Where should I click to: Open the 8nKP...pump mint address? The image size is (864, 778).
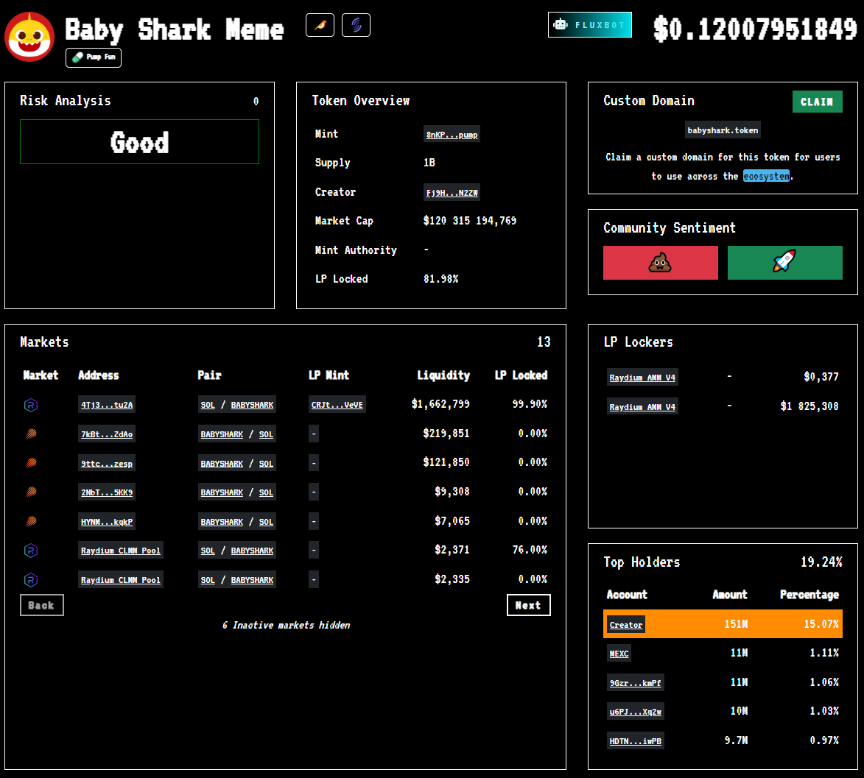coord(451,133)
